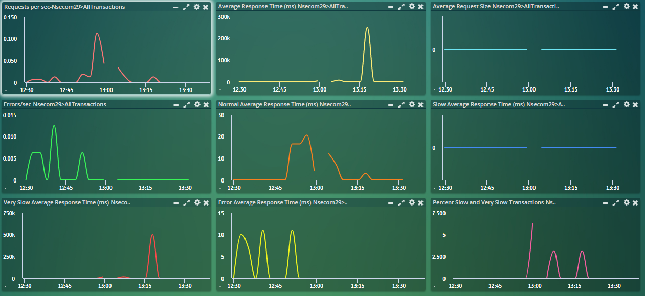Click the yellow spike in Average Response Time chart
This screenshot has height=296, width=645.
367,29
